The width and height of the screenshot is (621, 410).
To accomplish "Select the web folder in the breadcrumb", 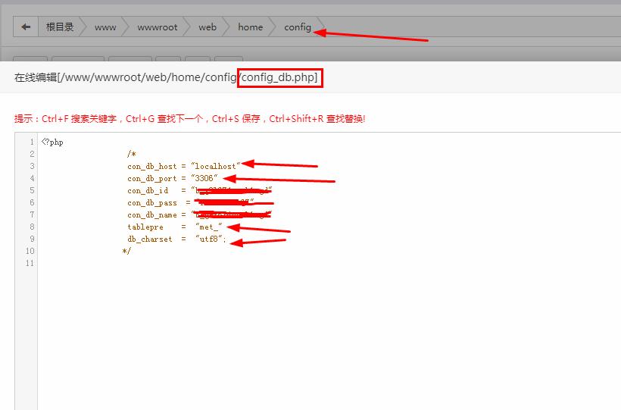I will tap(208, 27).
